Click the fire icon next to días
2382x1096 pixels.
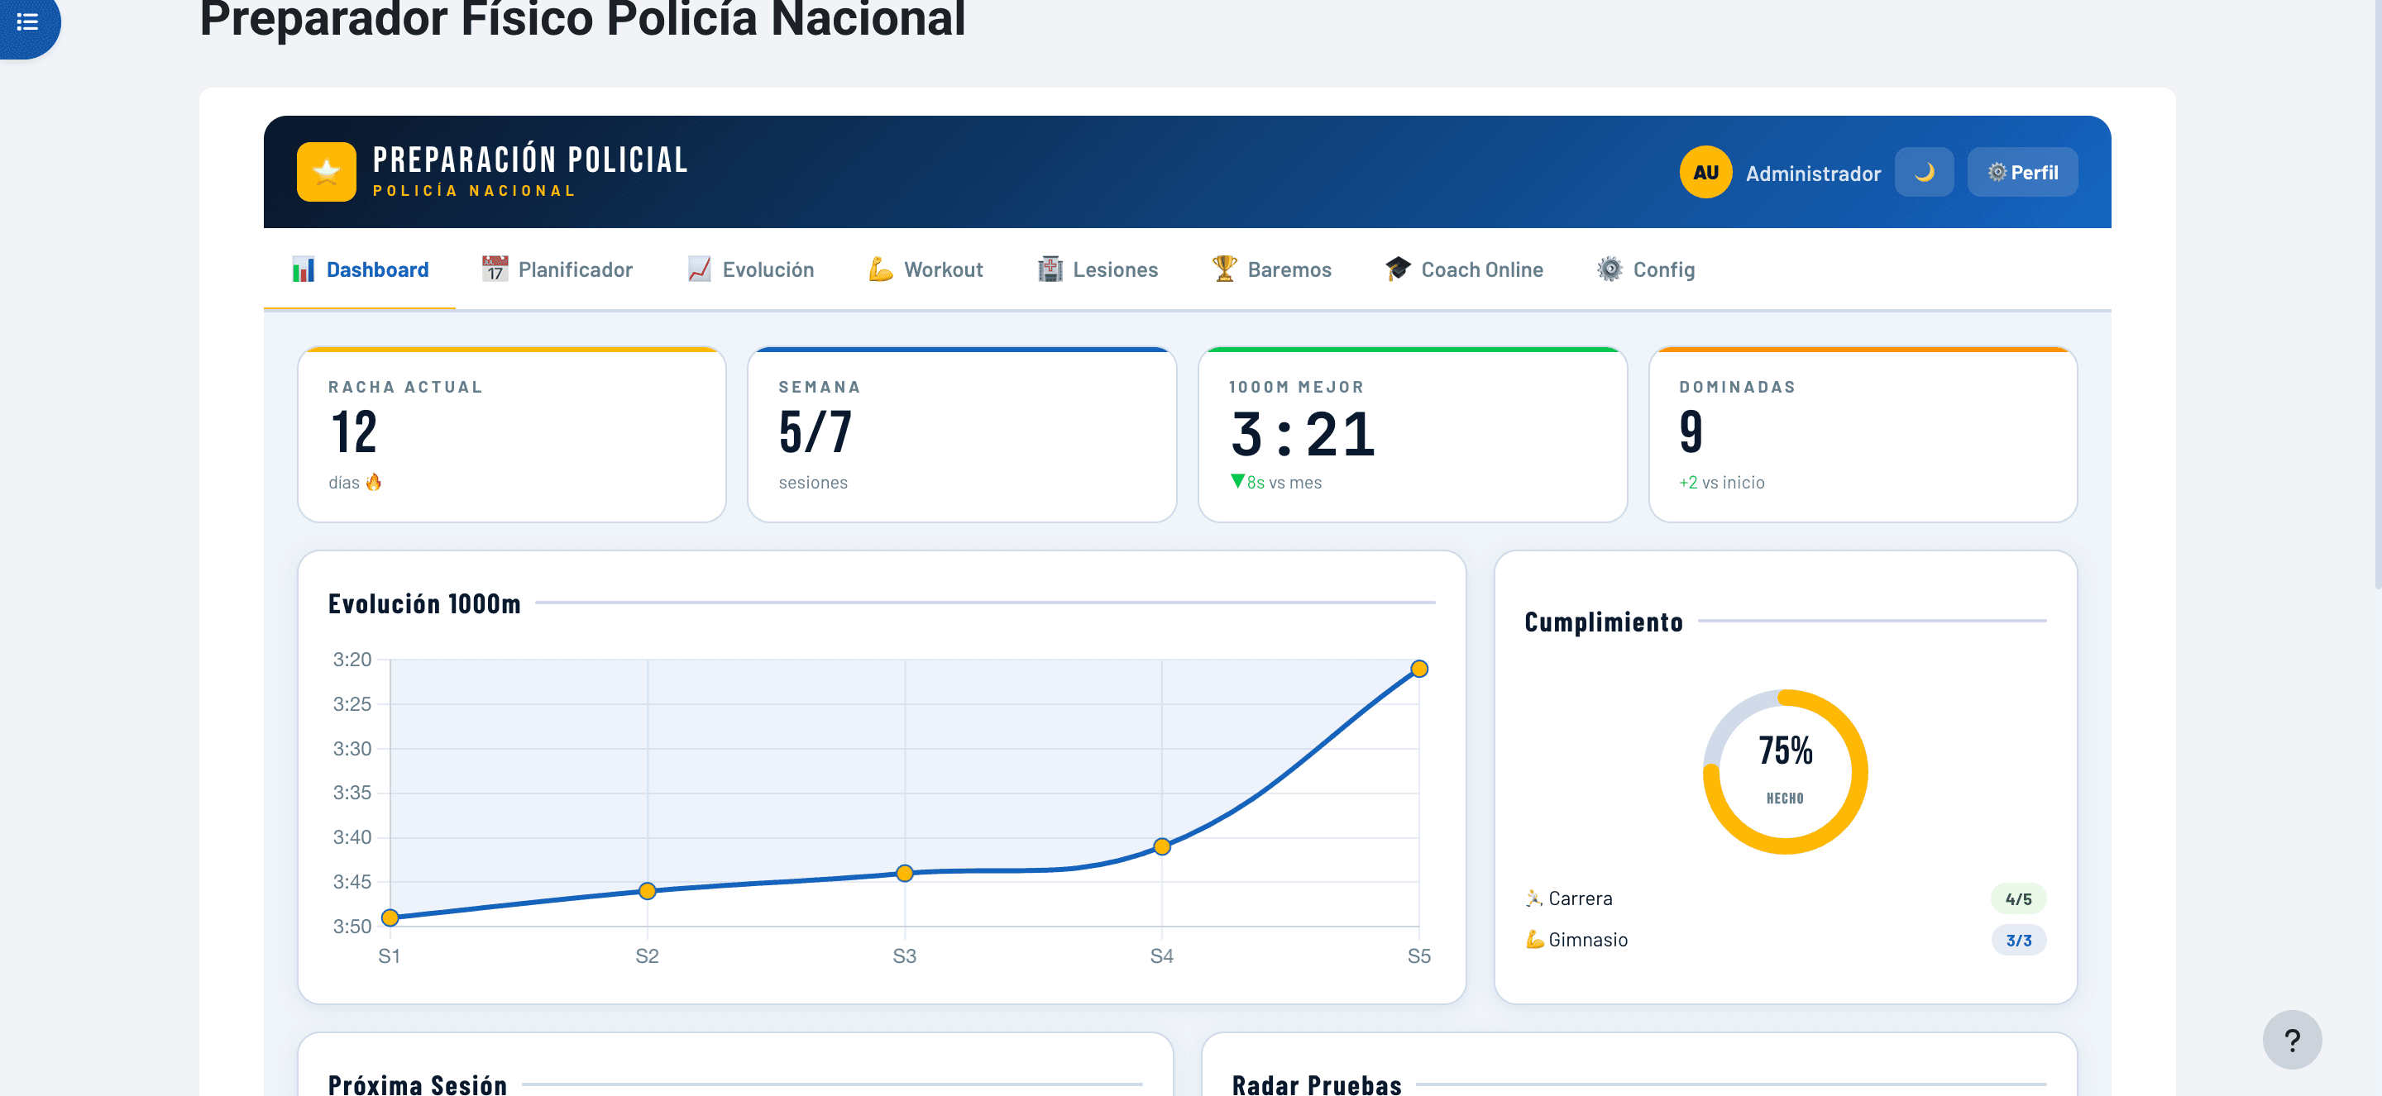(x=374, y=482)
